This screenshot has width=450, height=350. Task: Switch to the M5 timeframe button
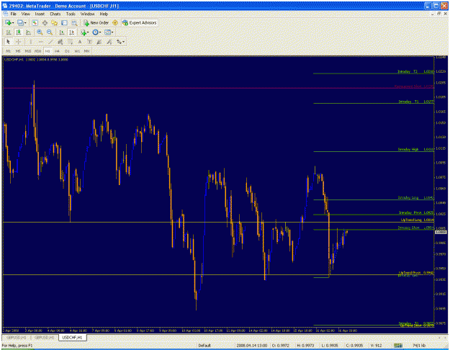(x=18, y=51)
